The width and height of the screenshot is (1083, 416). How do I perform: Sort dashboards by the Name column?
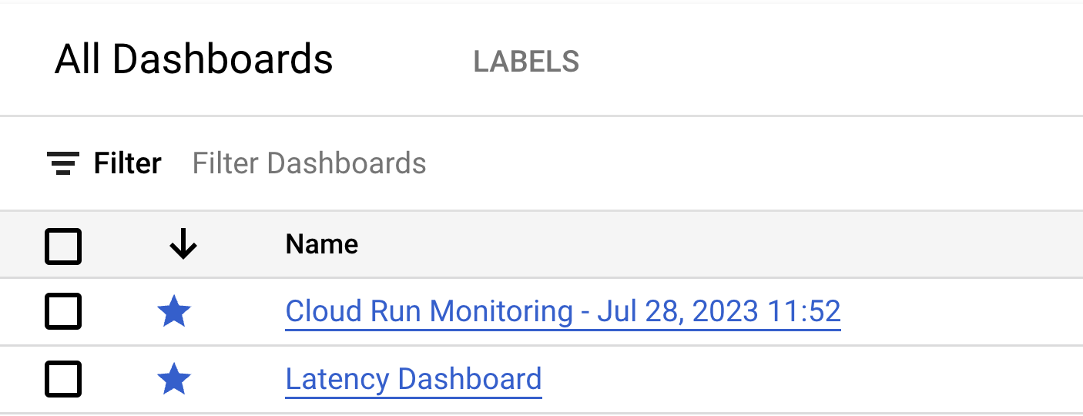tap(321, 245)
